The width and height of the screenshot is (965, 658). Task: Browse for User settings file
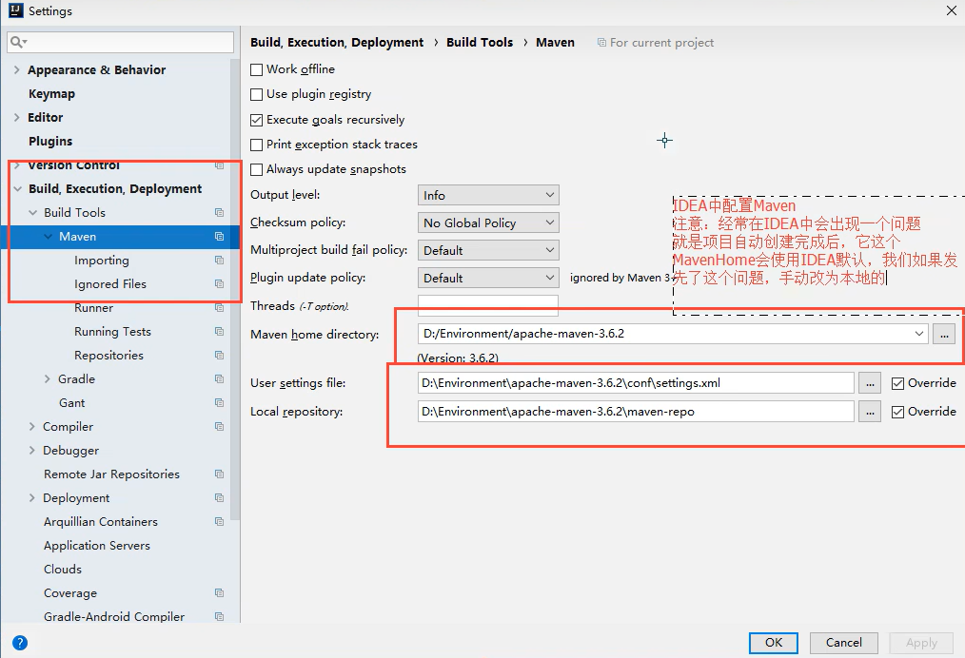(x=870, y=383)
